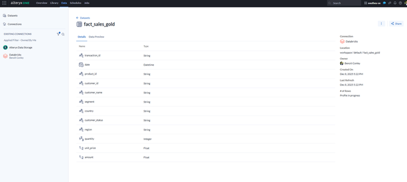Click the Datetime type value
This screenshot has width=407, height=182.
point(148,65)
